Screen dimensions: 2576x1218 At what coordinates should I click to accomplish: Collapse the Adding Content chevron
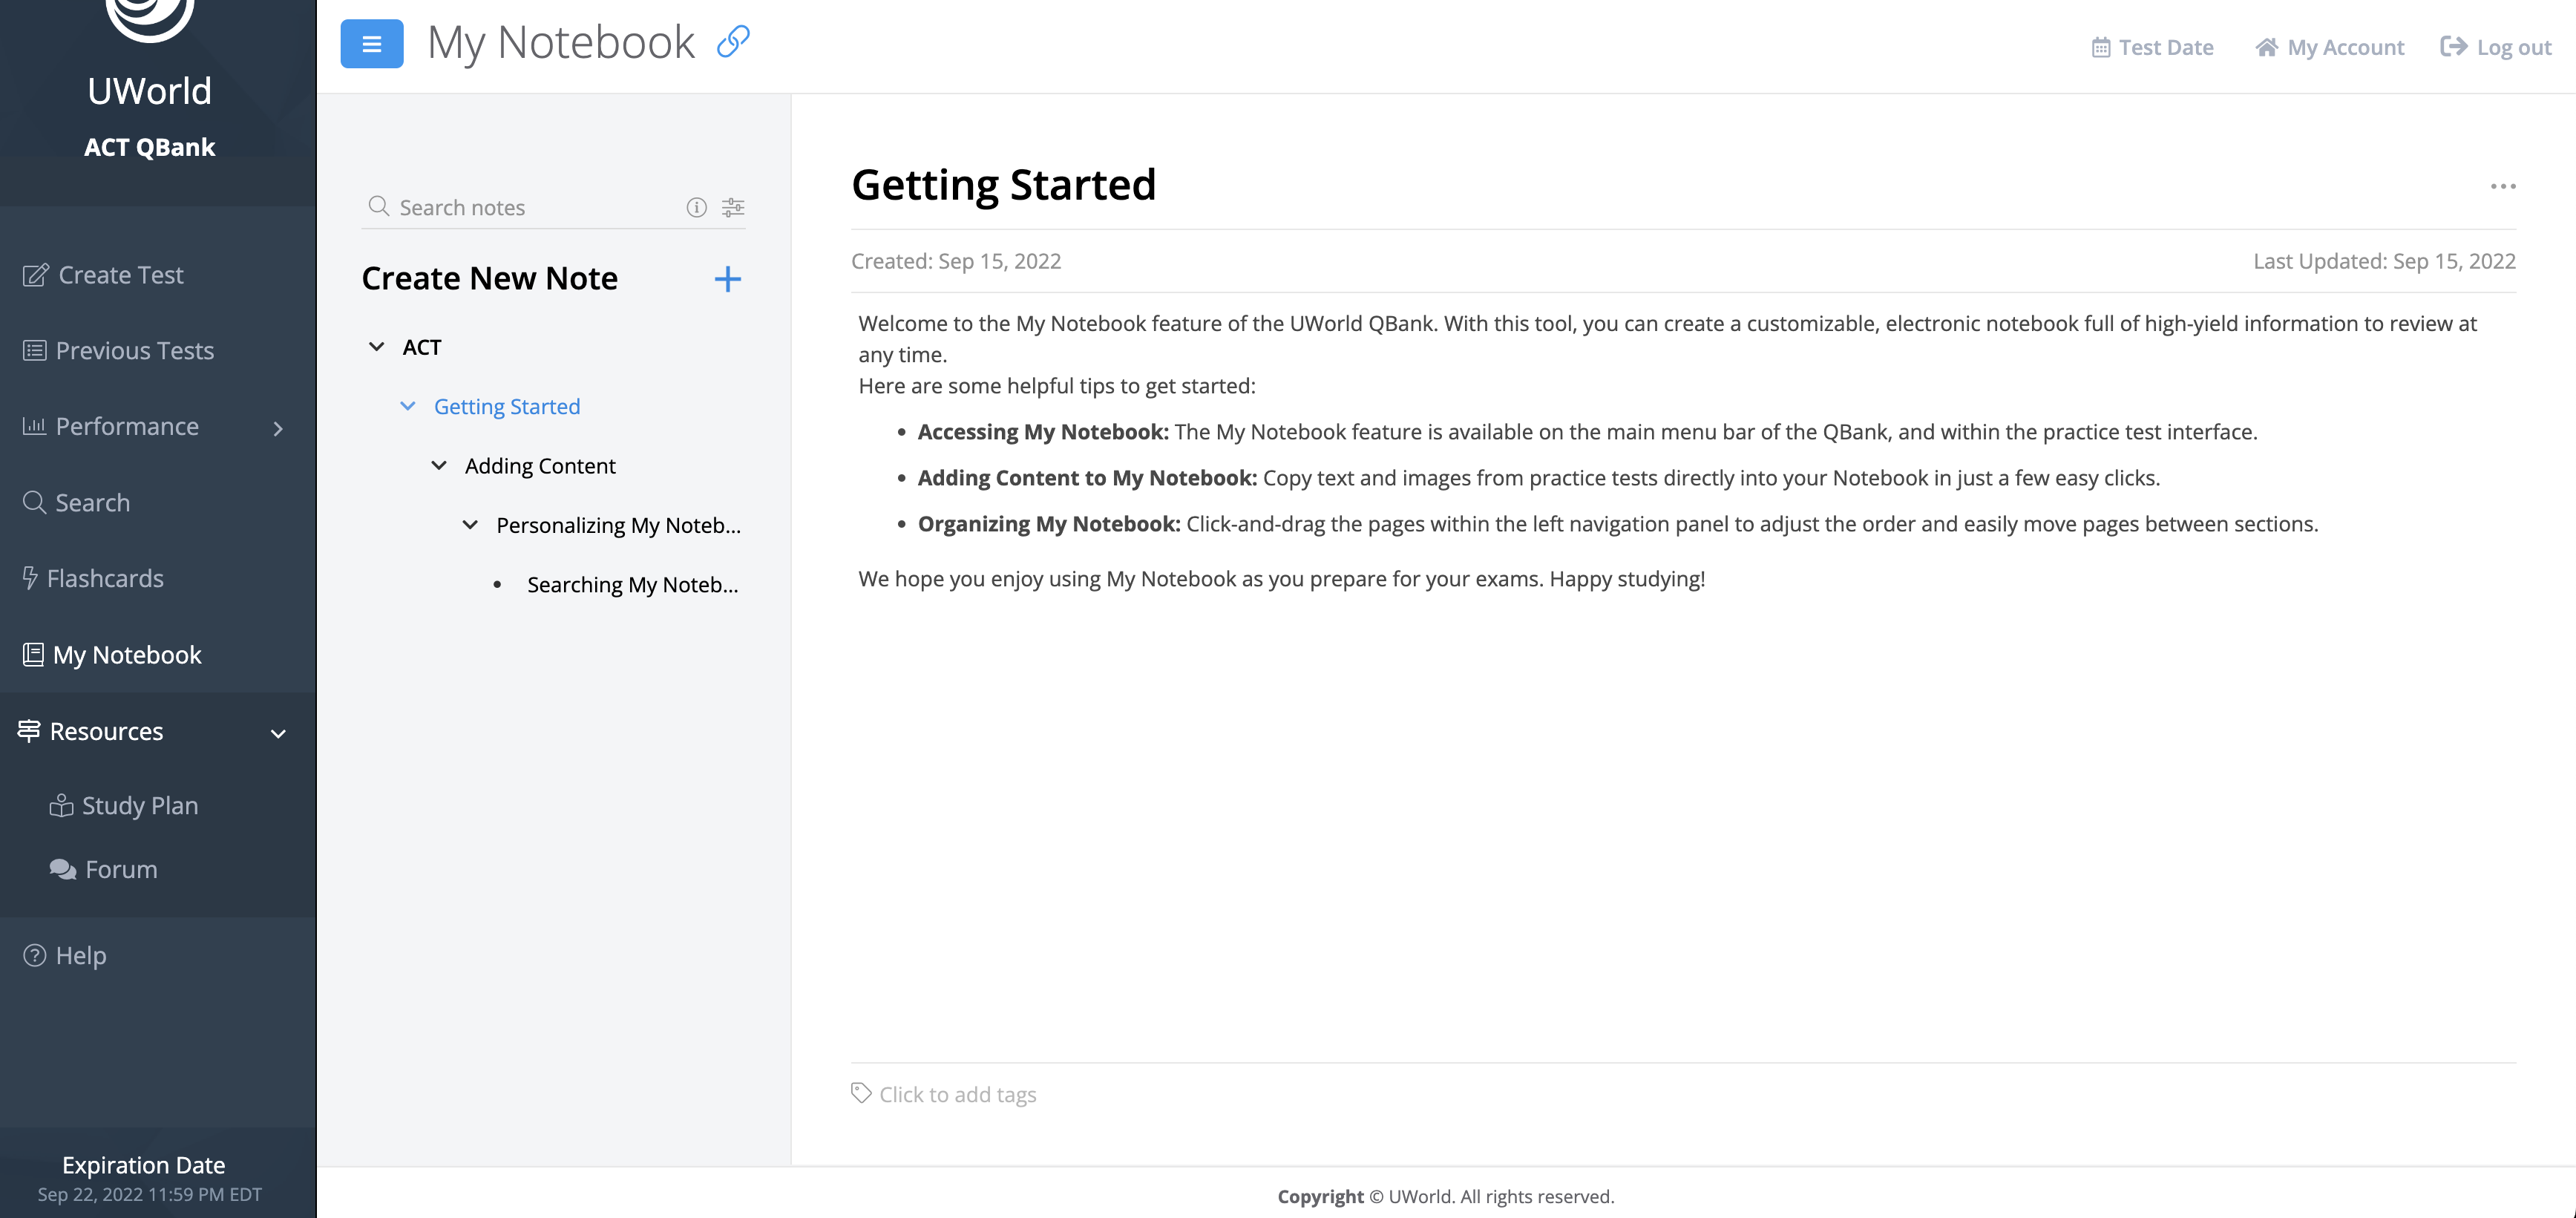pos(439,466)
